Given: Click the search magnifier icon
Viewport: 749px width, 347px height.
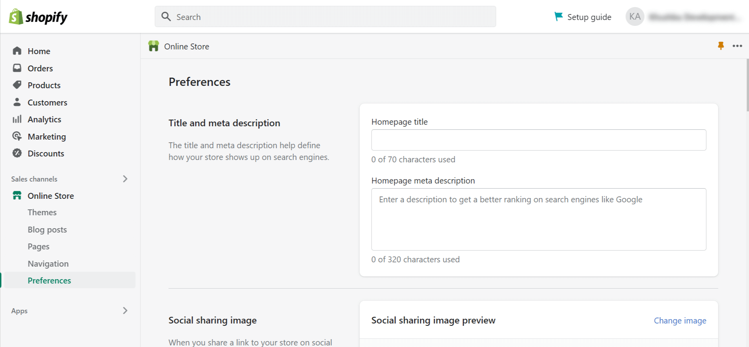Looking at the screenshot, I should [166, 16].
